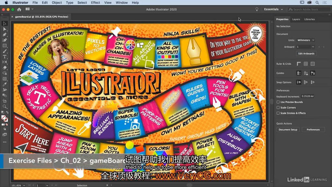Image resolution: width=332 pixels, height=187 pixels.
Task: Click the Keyboard Increment field
Action: click(308, 96)
